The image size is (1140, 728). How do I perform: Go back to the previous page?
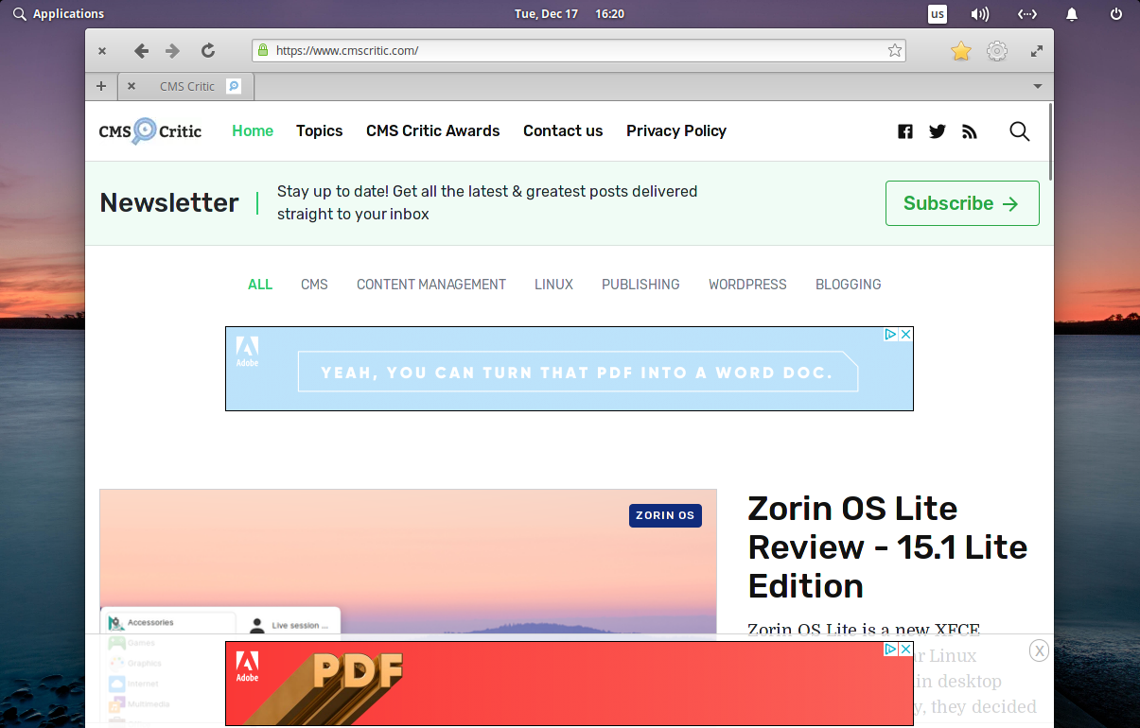141,51
